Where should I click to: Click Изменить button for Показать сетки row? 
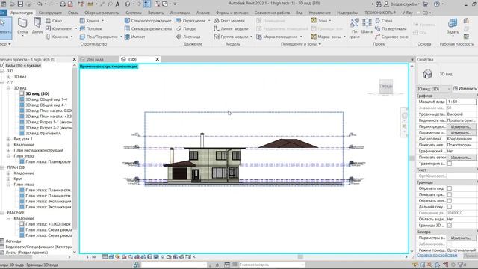pos(461,158)
